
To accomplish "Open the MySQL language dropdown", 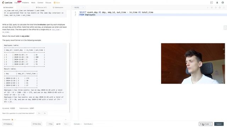I will (x=78, y=7).
